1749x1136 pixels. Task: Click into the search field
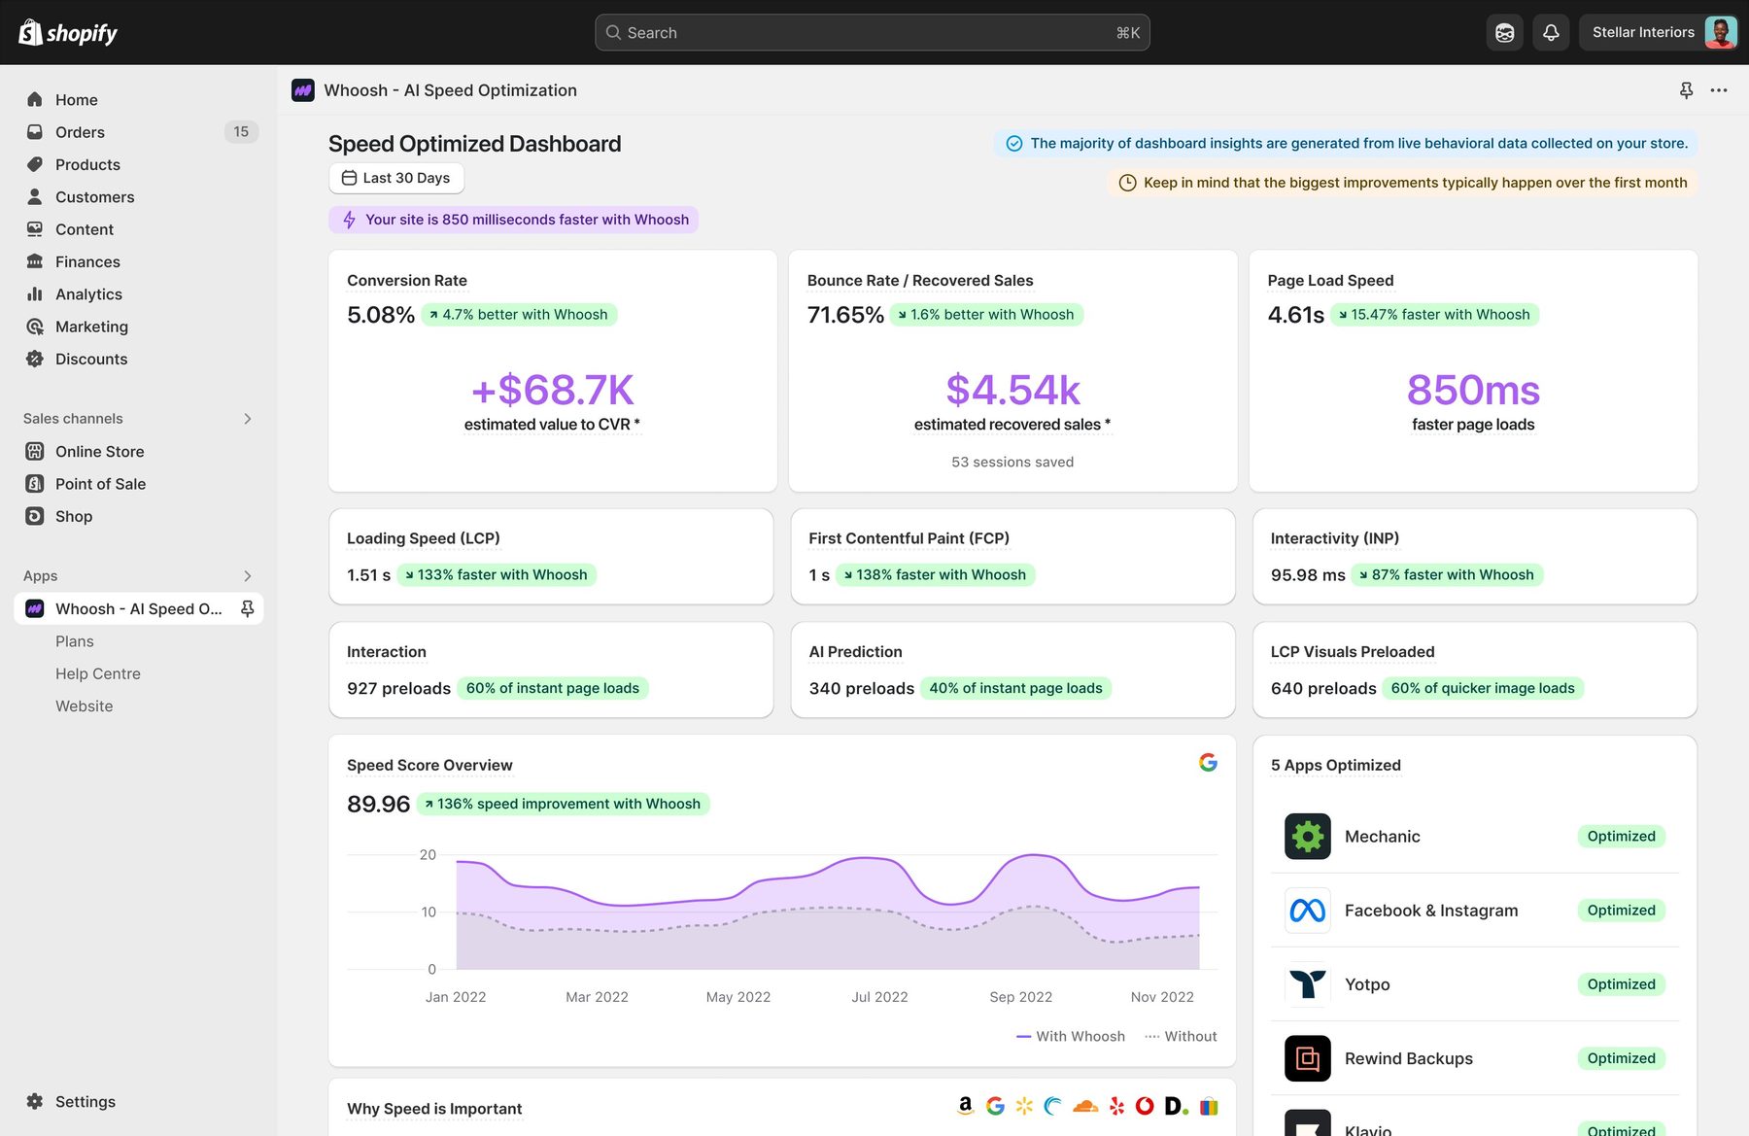872,32
